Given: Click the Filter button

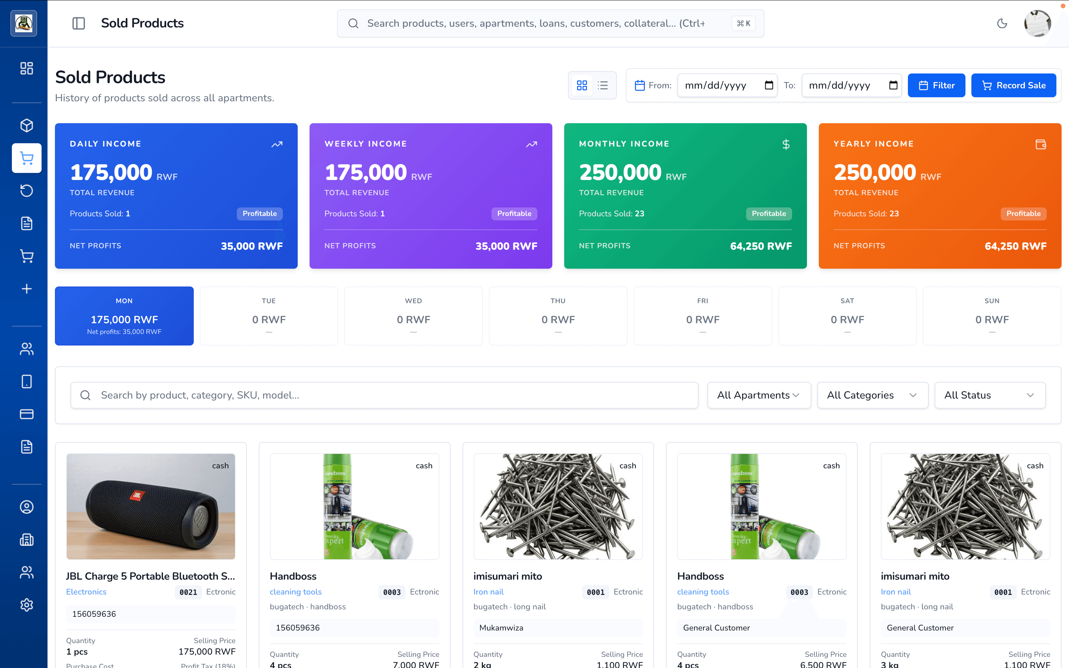Looking at the screenshot, I should 936,85.
